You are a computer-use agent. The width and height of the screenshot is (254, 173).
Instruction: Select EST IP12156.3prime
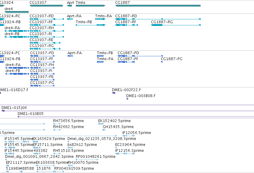(125, 154)
